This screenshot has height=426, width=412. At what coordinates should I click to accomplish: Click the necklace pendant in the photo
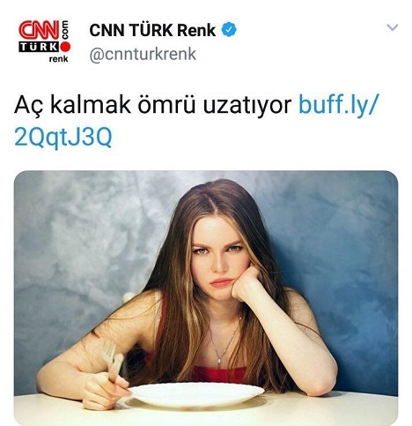click(220, 361)
